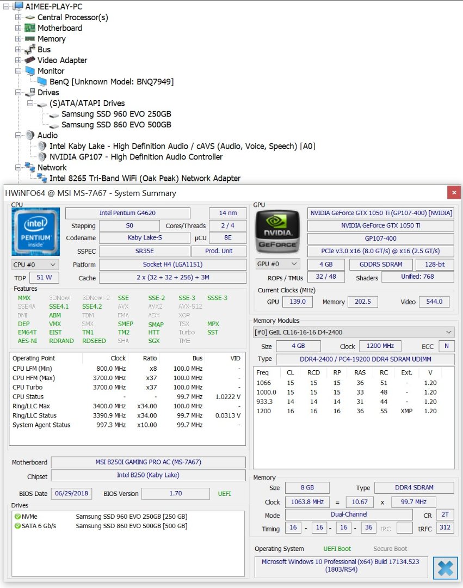Click the Bus tree icon
Image resolution: width=463 pixels, height=588 pixels.
[x=30, y=50]
